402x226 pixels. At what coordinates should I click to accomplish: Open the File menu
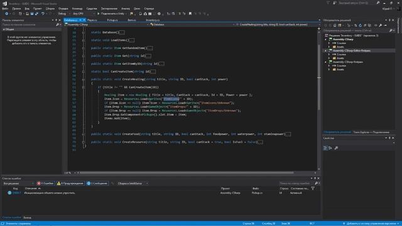5,8
